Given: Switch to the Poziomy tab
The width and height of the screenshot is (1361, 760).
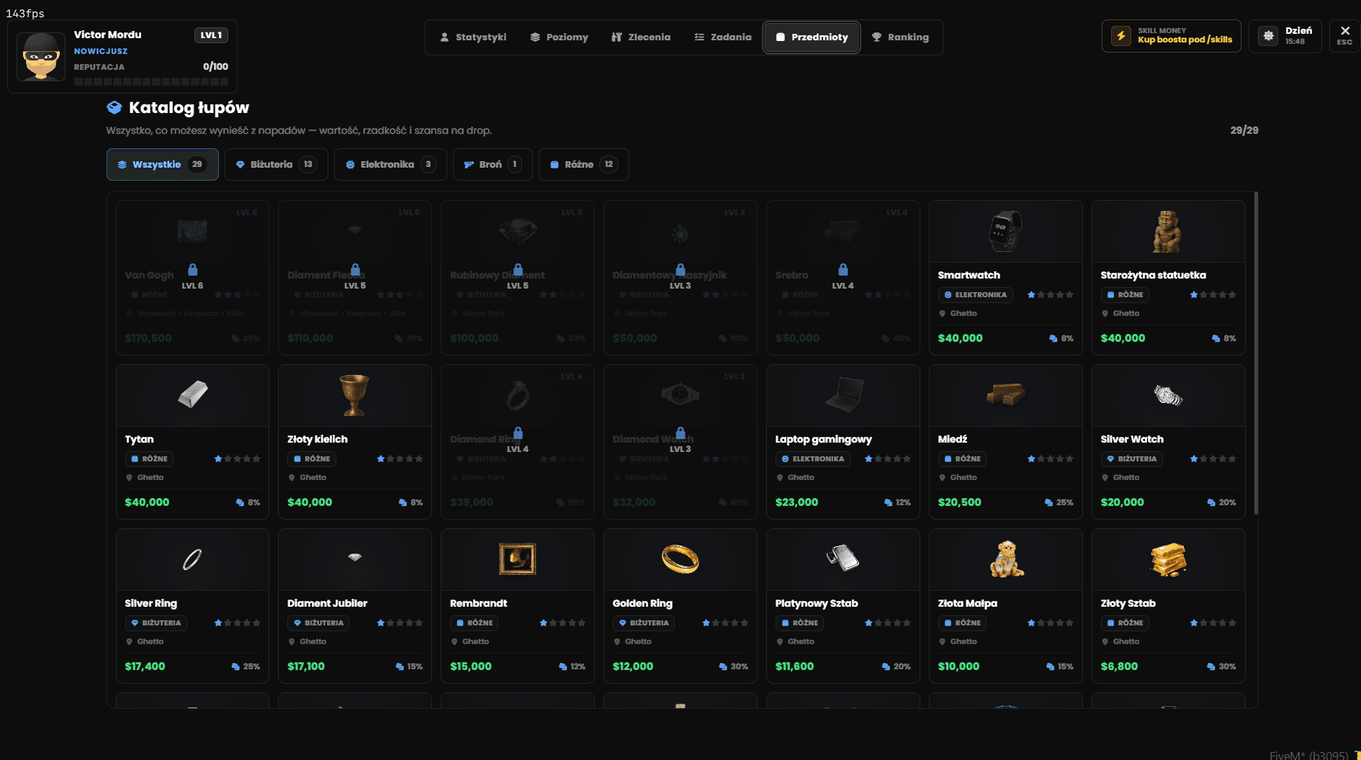Looking at the screenshot, I should (559, 37).
